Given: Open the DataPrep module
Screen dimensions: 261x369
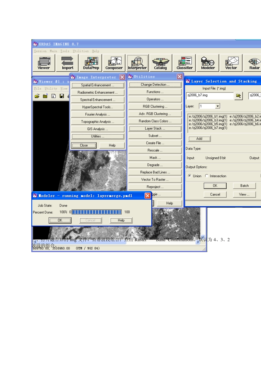Looking at the screenshot, I should tap(91, 63).
